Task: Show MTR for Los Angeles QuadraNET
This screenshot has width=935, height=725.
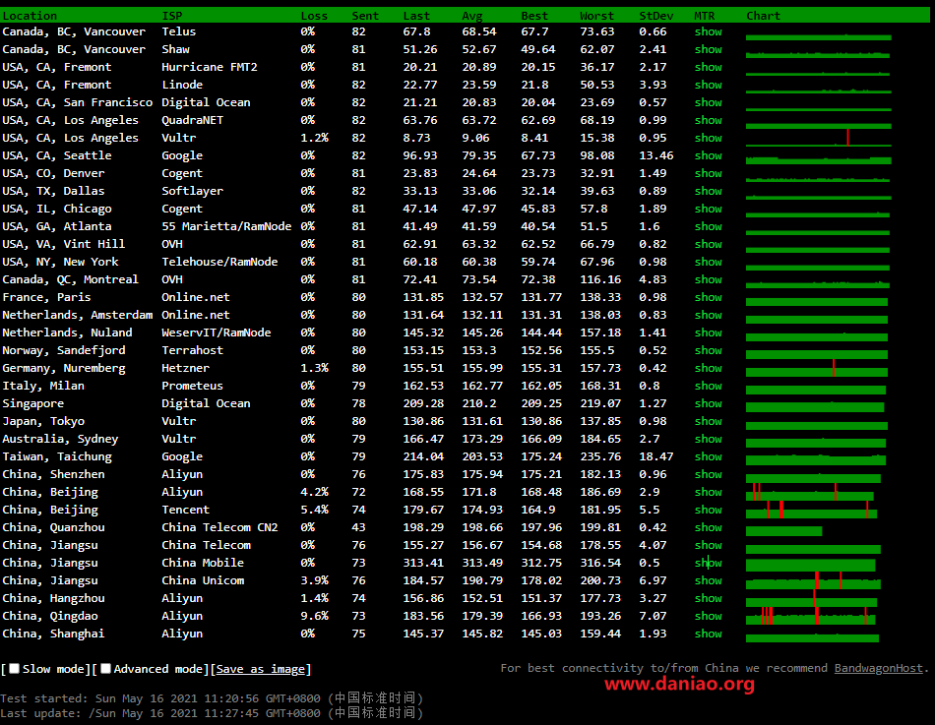Action: click(709, 120)
